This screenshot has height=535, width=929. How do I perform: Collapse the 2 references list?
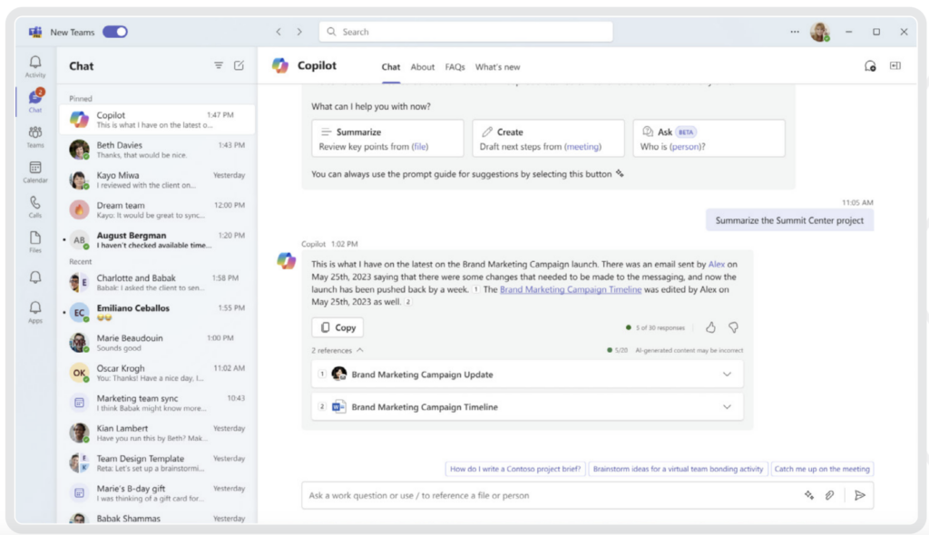[337, 350]
